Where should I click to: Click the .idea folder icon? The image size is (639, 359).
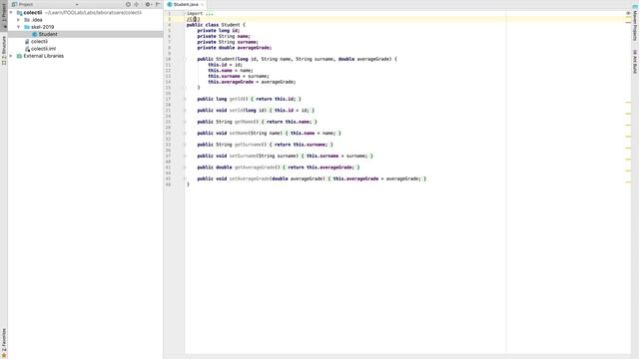(x=27, y=20)
